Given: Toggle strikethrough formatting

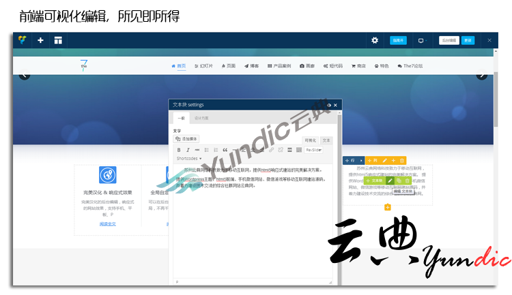Looking at the screenshot, I should pyautogui.click(x=197, y=150).
